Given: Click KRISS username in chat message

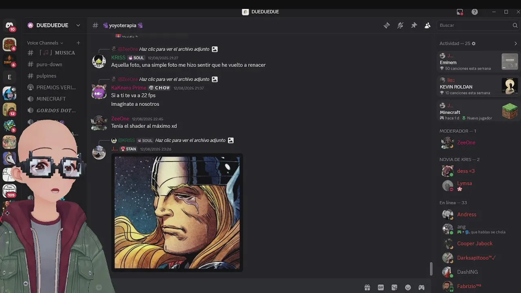Looking at the screenshot, I should [118, 58].
